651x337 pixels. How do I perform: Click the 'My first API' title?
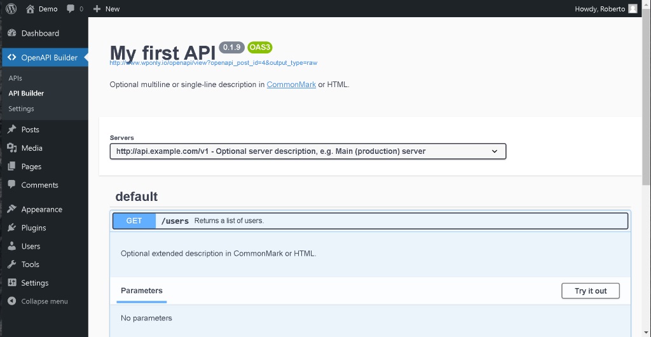pyautogui.click(x=162, y=53)
